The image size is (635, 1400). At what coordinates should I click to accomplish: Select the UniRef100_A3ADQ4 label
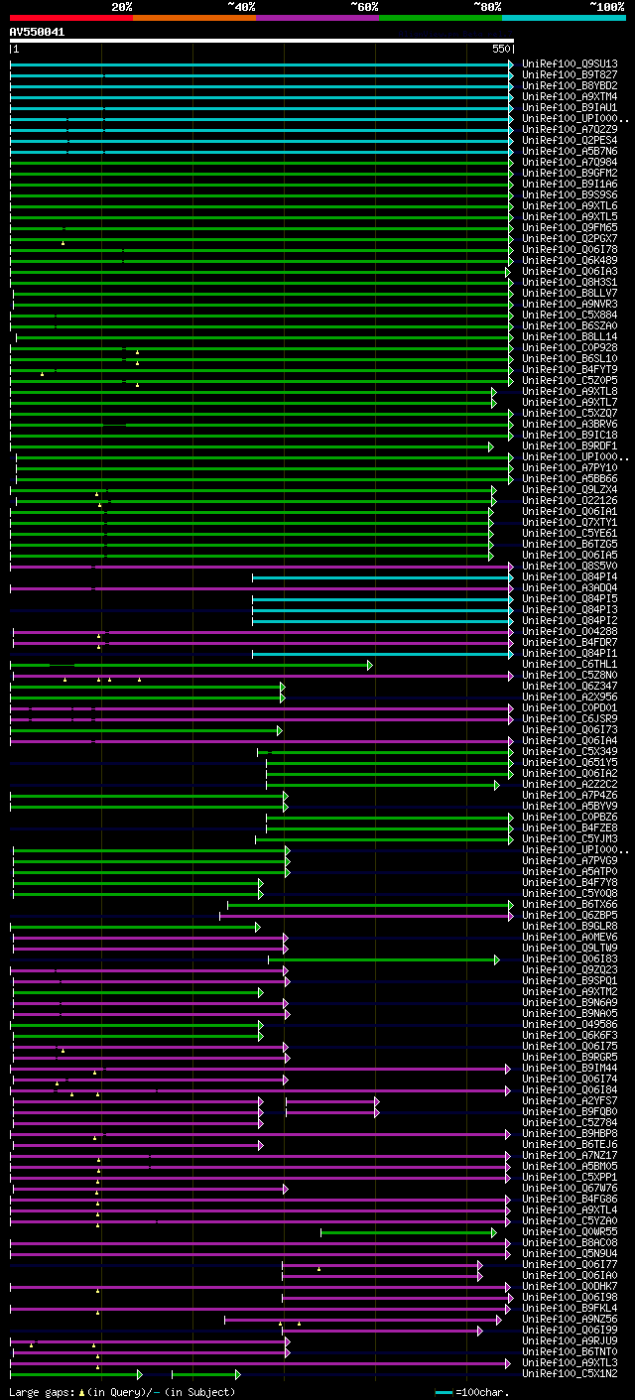click(570, 587)
